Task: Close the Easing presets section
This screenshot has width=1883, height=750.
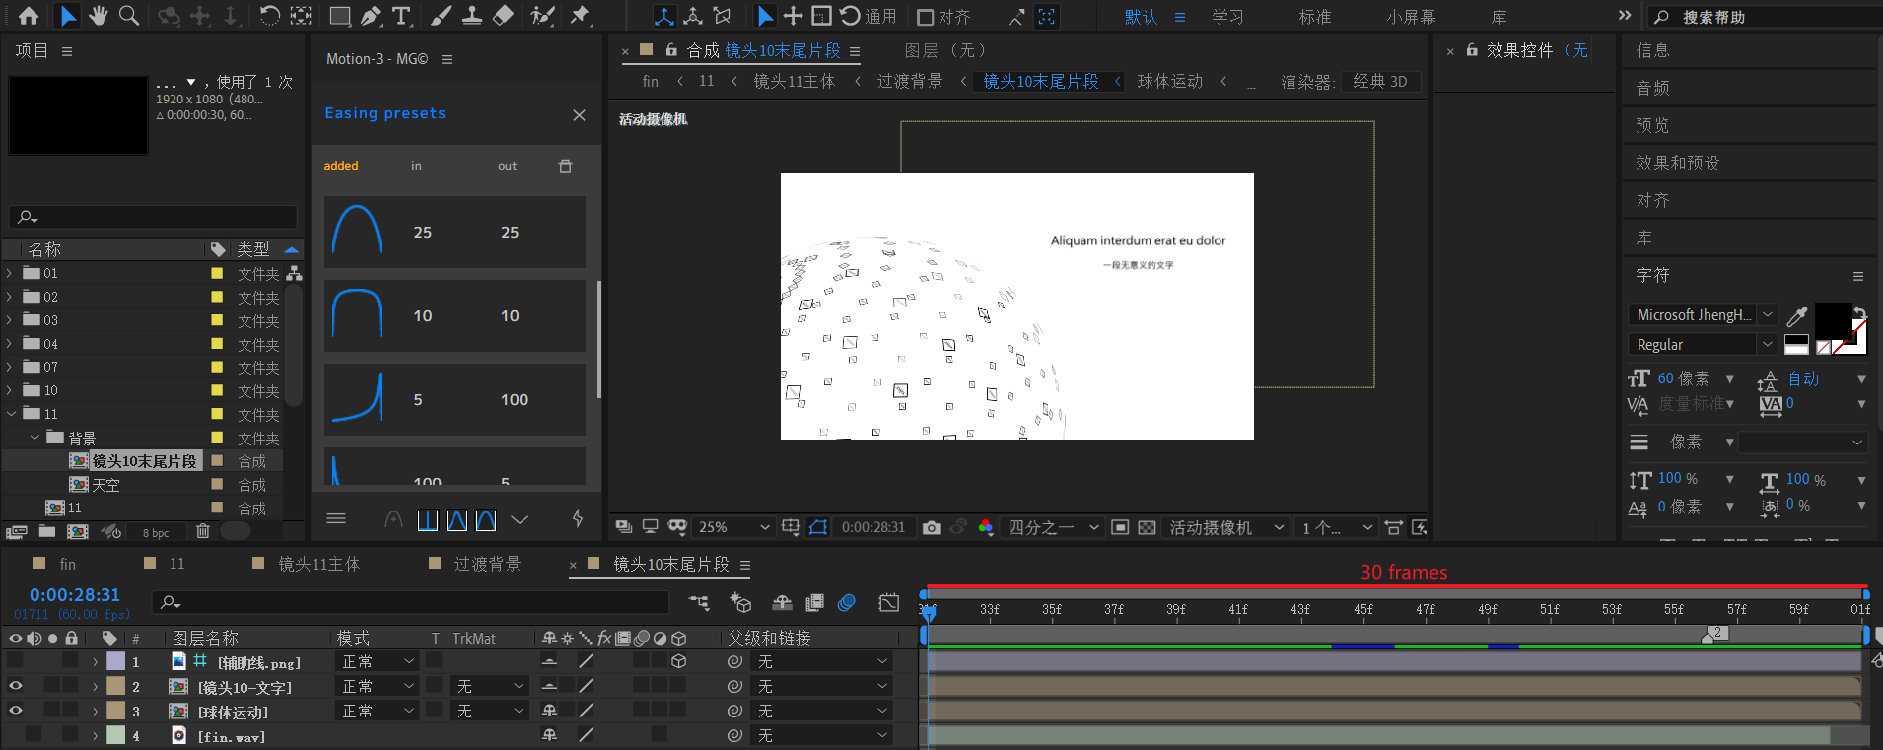Action: click(579, 115)
